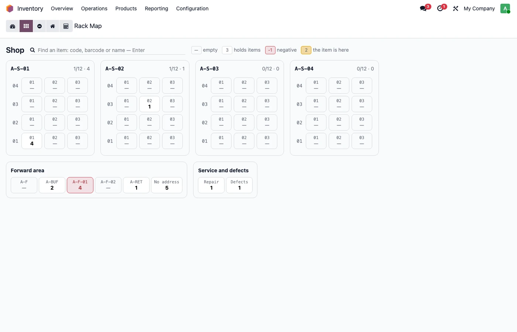The height and width of the screenshot is (332, 517).
Task: Click the Service and defects heading
Action: click(223, 170)
